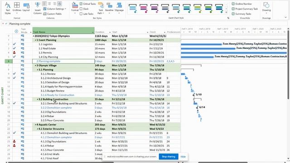Select row number 11 header

point(9,82)
